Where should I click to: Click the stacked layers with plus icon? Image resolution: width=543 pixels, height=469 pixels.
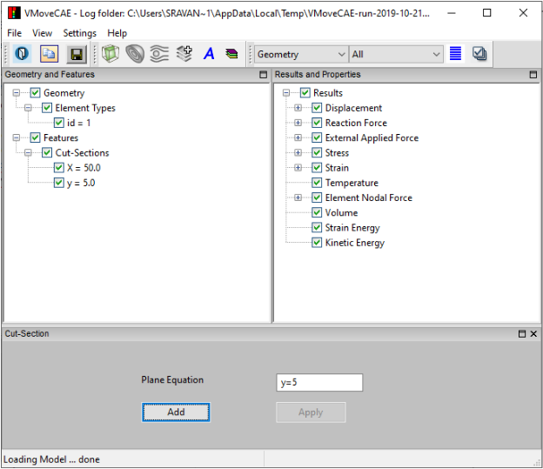(184, 54)
